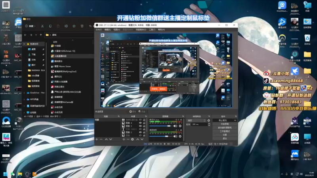Screen dimensions: 317x178
Task: Delete trash icon in File Explorer toolbar
Action: pyautogui.click(x=82, y=26)
